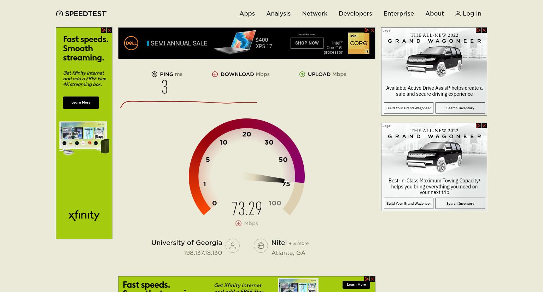Close the bottom Grand Wagoneer ad
This screenshot has height=292, width=543.
coord(484,126)
